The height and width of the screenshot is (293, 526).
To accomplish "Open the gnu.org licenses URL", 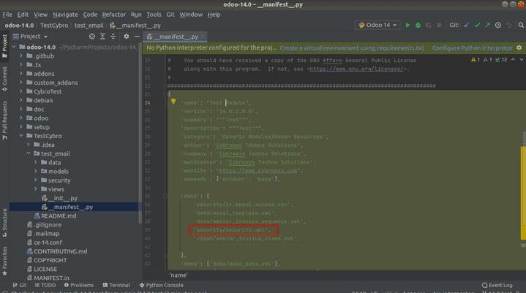I will coord(356,69).
